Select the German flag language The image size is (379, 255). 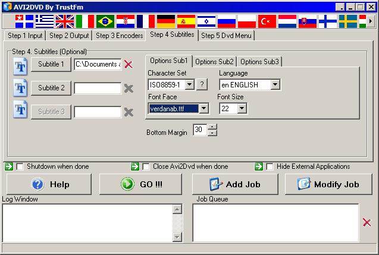pyautogui.click(x=166, y=21)
